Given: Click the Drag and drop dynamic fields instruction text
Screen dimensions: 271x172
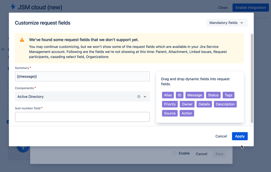Looking at the screenshot, I should 195,81.
